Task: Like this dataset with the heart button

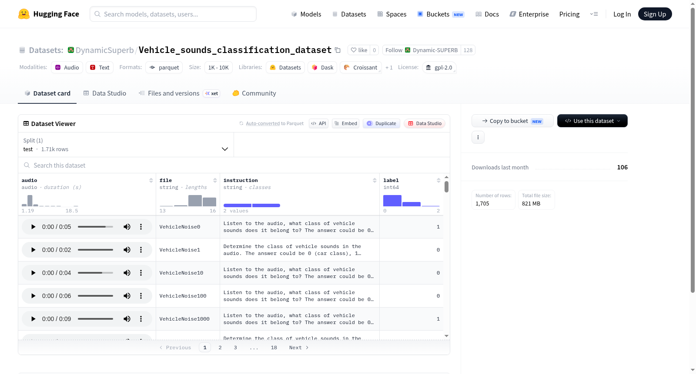Action: click(359, 50)
